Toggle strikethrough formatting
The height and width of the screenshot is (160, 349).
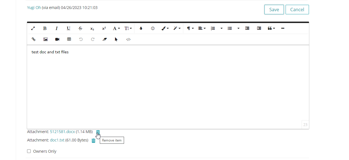[x=80, y=28]
